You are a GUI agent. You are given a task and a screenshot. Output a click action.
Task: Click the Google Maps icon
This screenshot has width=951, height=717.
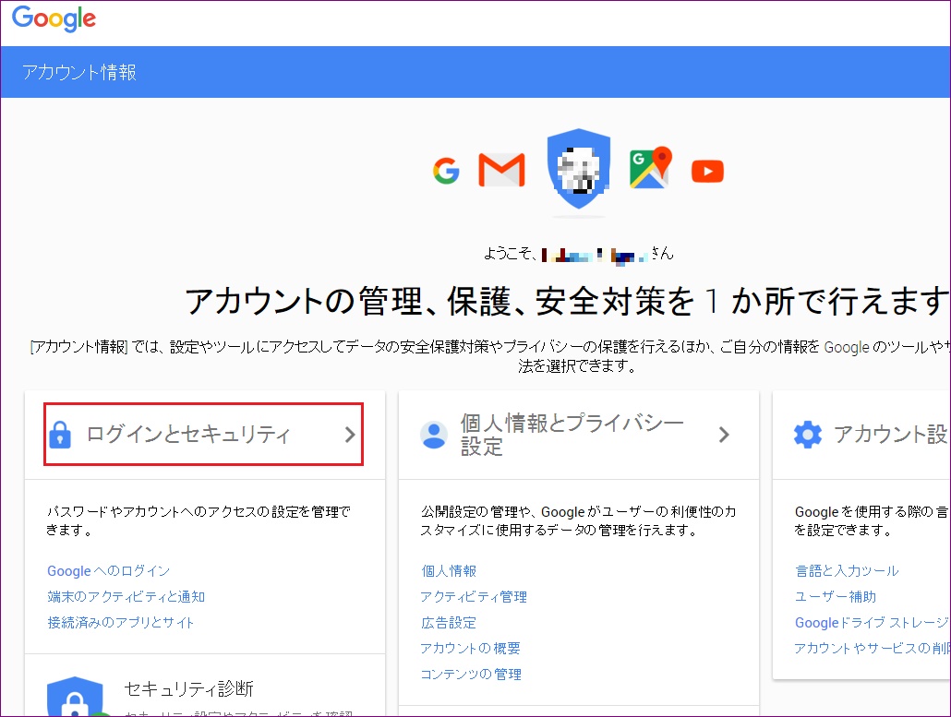click(650, 168)
